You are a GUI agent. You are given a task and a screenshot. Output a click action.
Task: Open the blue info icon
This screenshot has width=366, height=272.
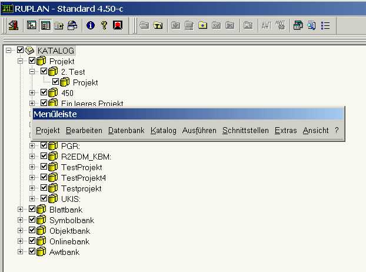click(x=91, y=25)
